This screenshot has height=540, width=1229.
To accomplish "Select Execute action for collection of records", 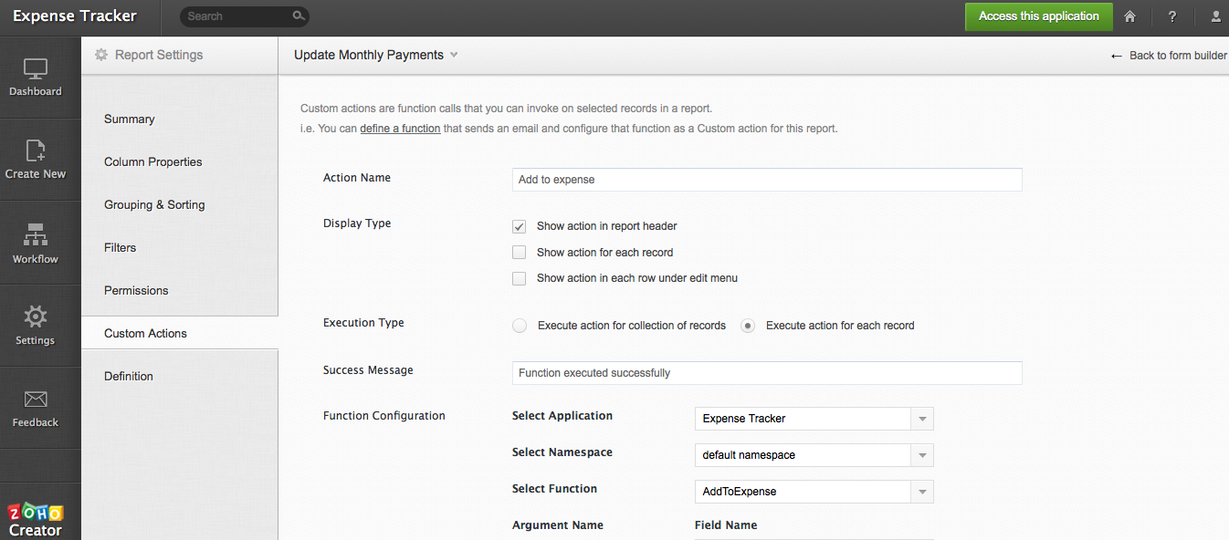I will (x=520, y=326).
